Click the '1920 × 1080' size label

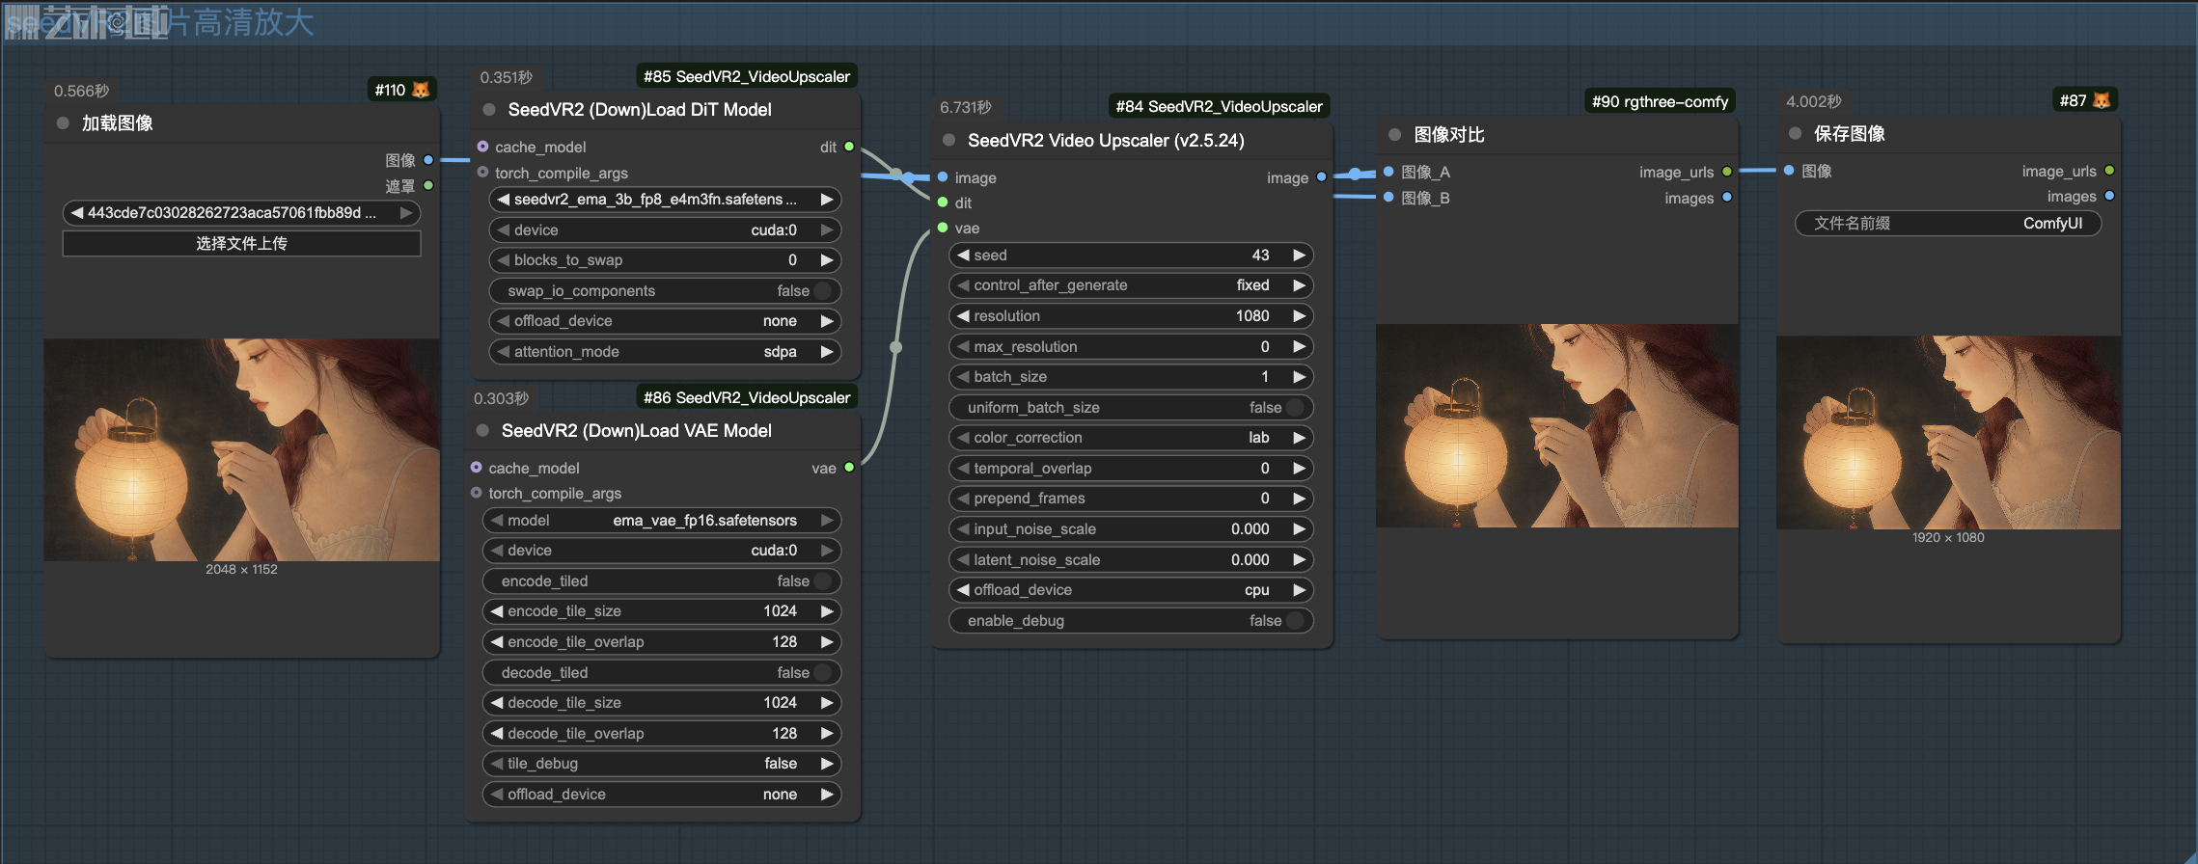tap(1948, 538)
